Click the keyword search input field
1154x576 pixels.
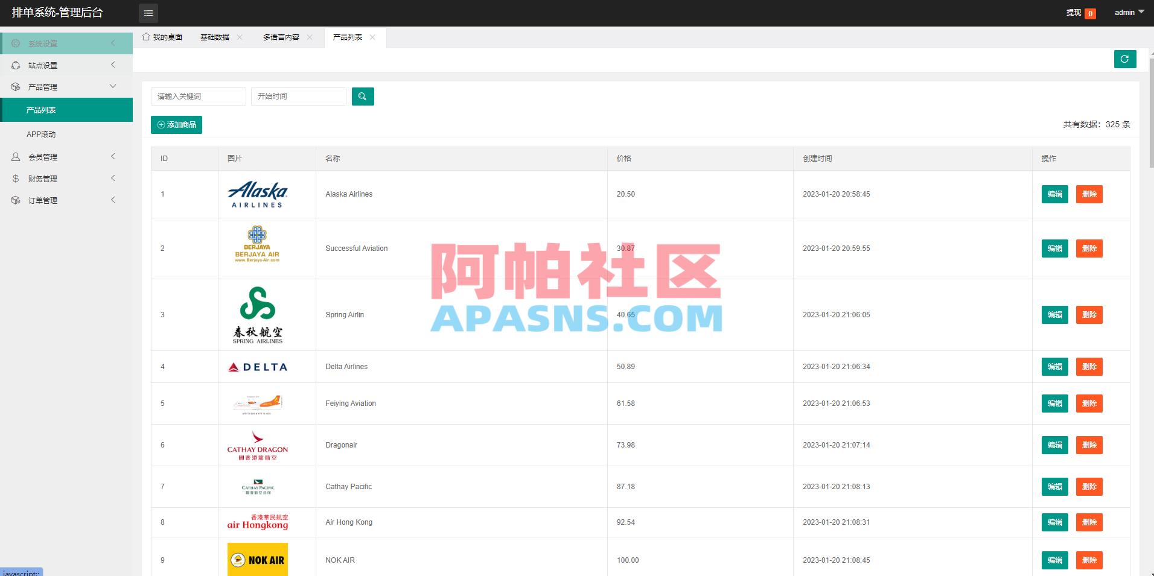198,97
